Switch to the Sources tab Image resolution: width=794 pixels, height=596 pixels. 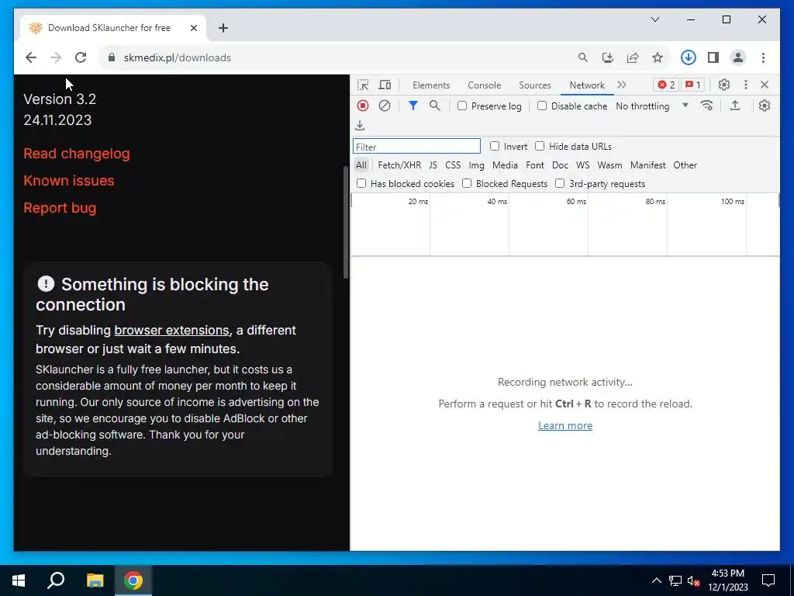coord(535,85)
